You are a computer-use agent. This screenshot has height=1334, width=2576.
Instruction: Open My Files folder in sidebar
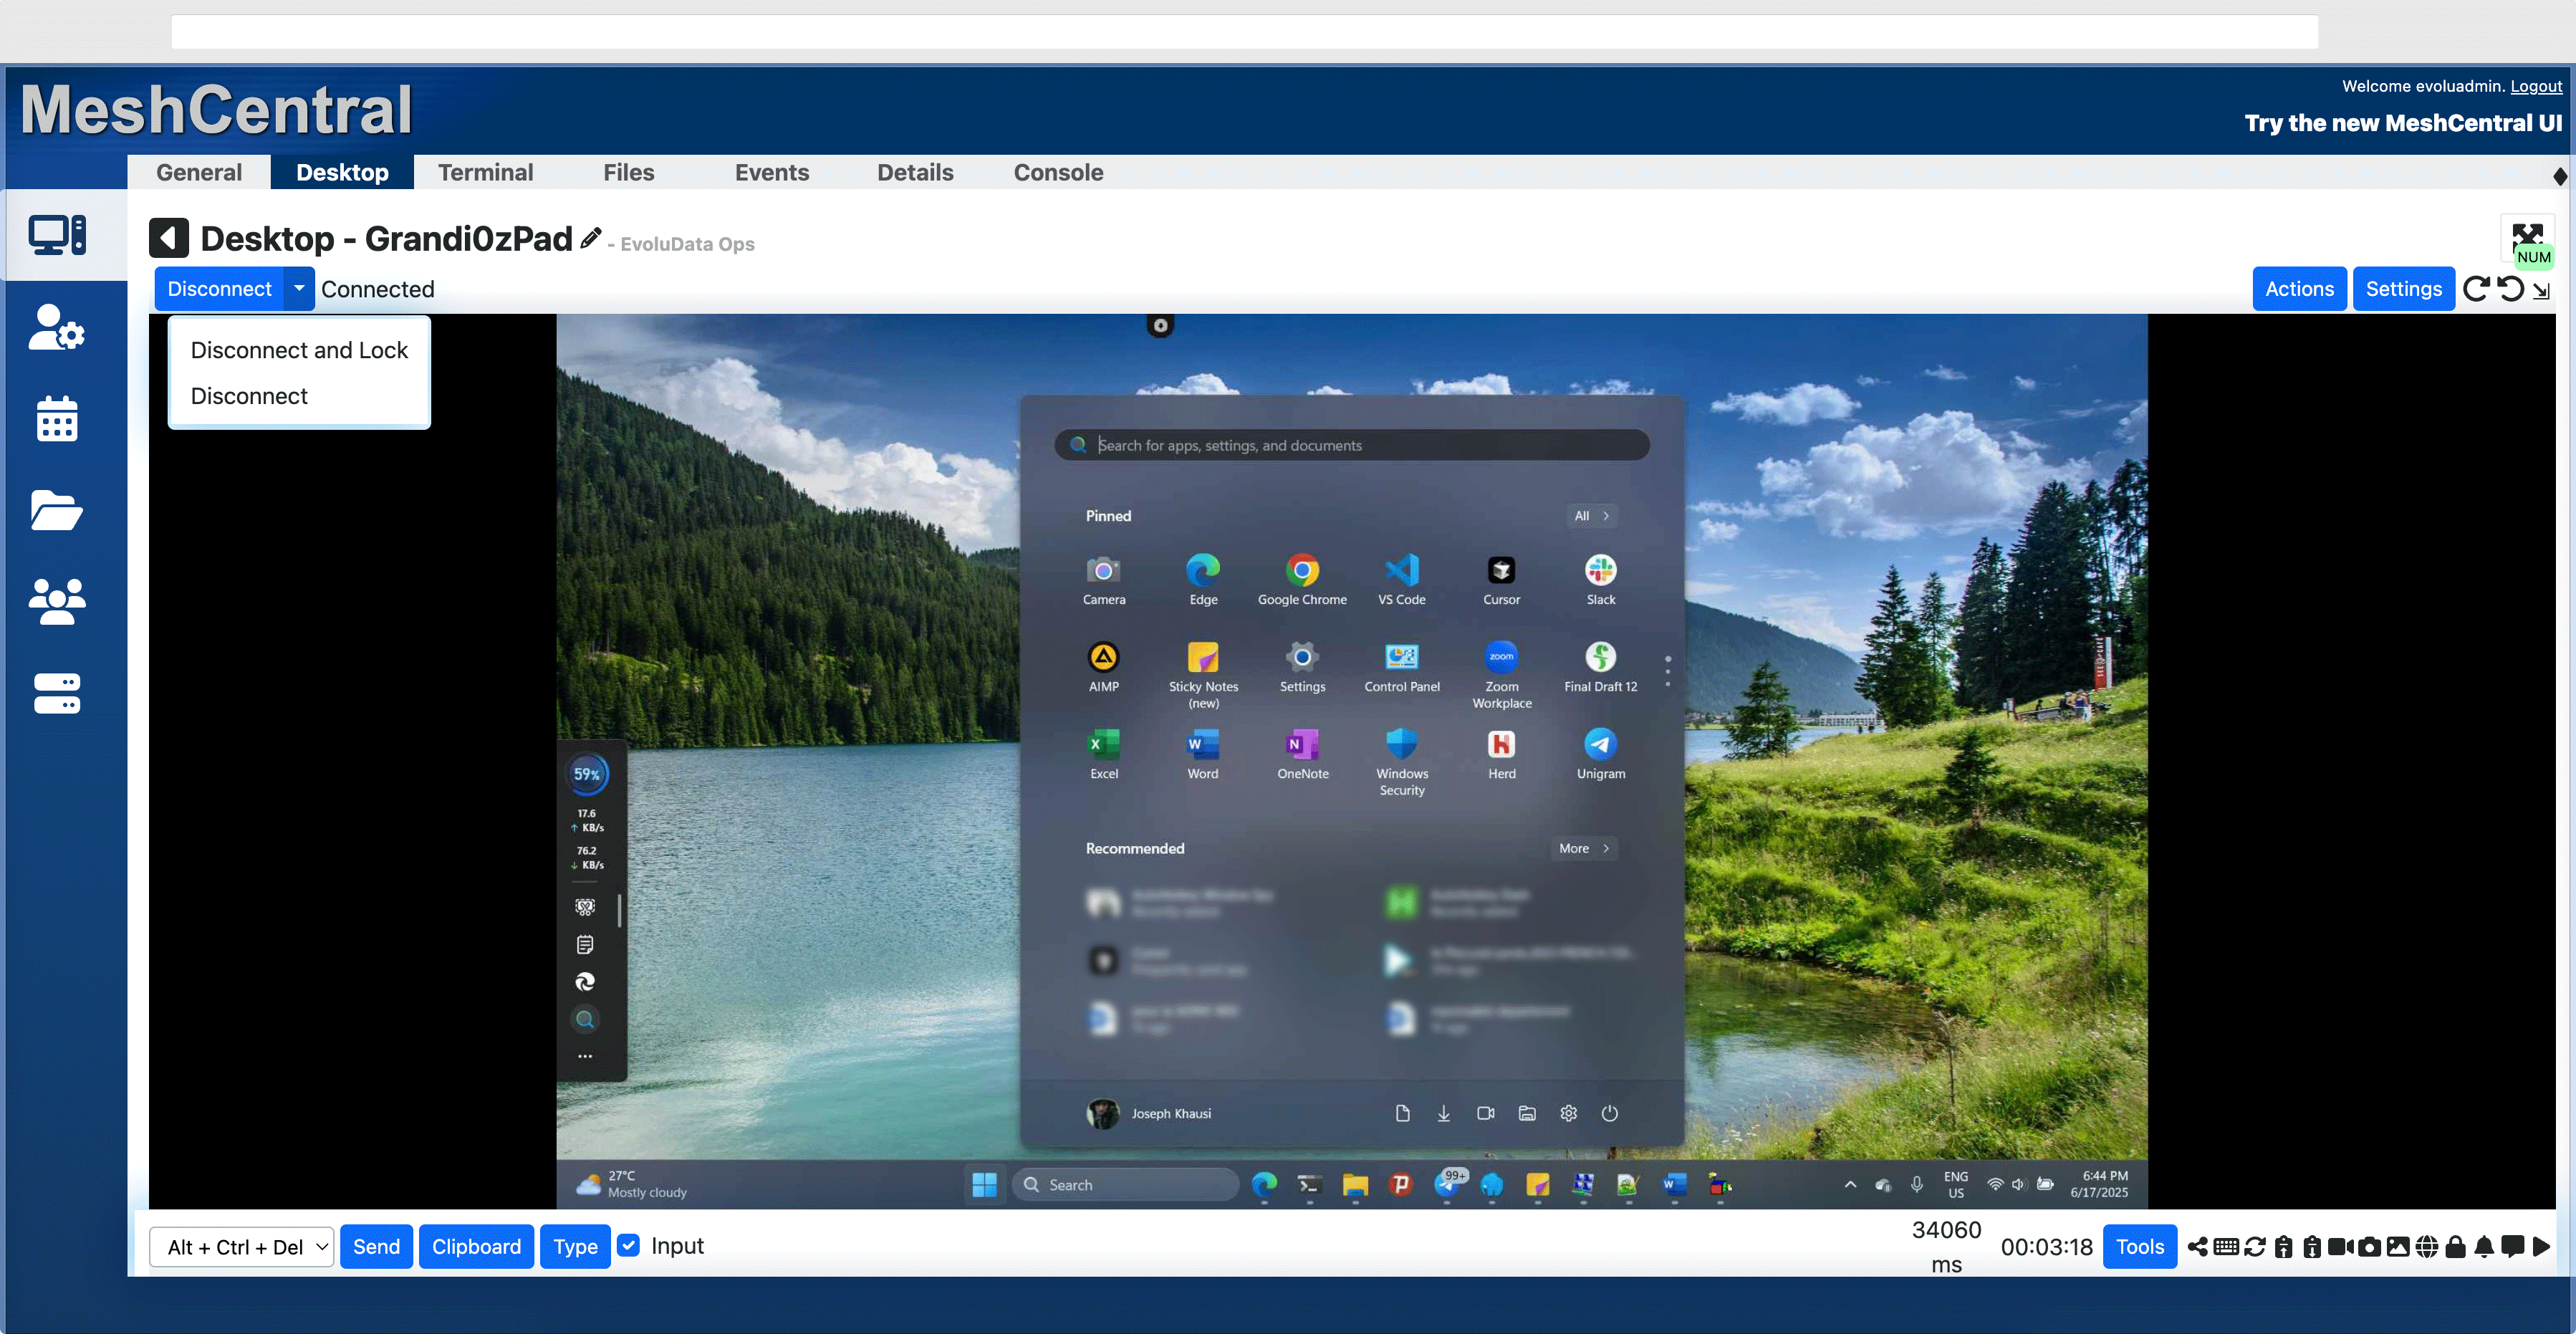coord(57,510)
